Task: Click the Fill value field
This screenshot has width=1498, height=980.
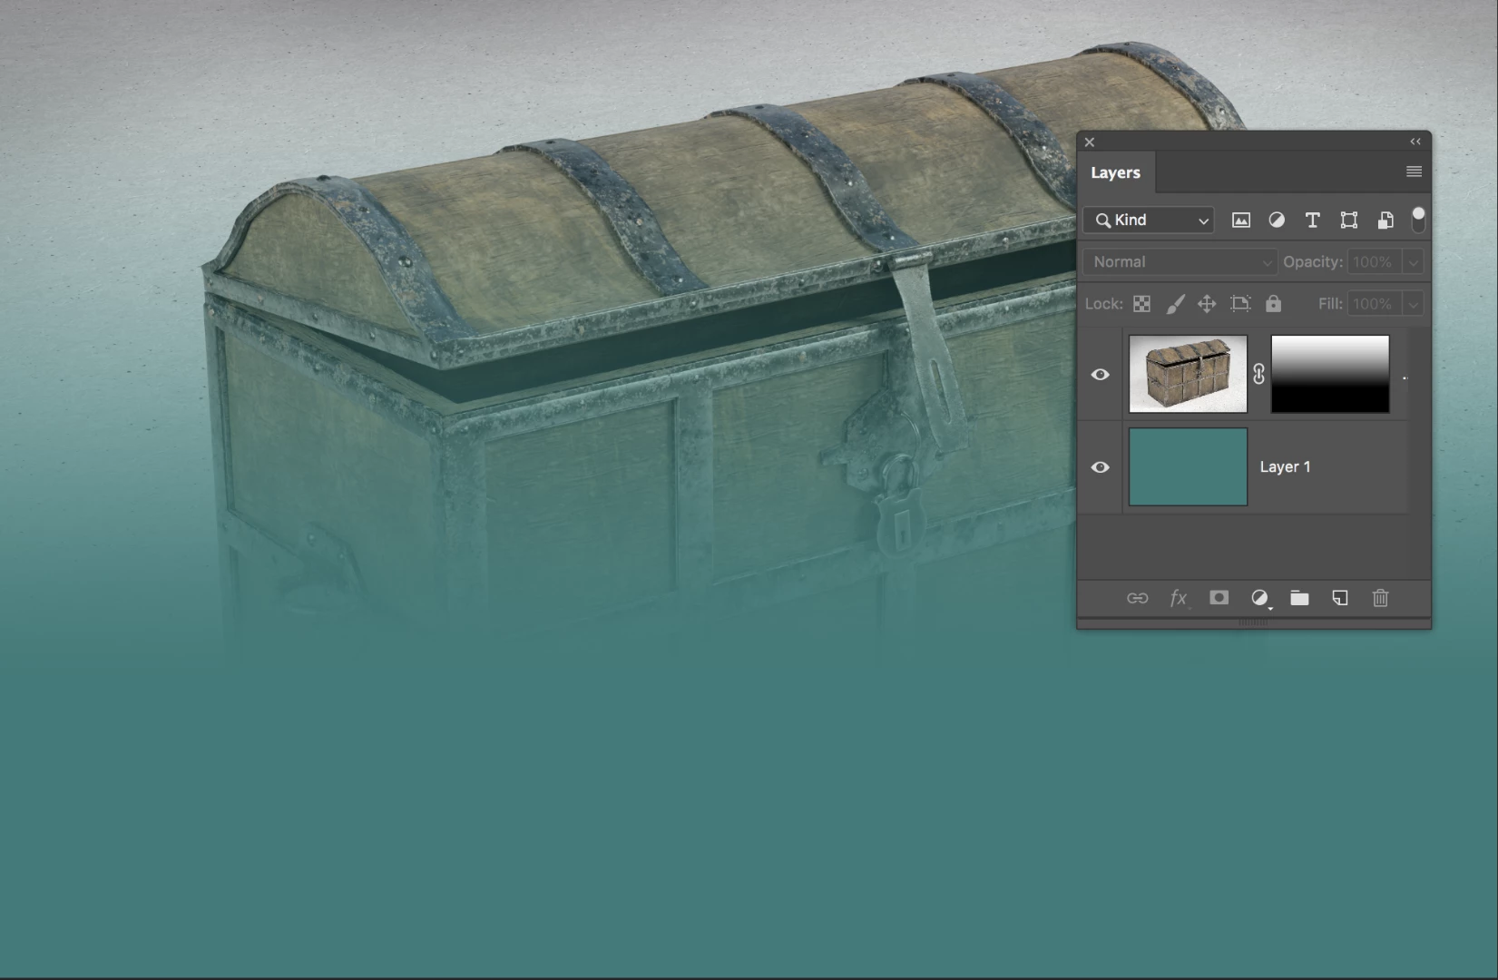Action: (1374, 304)
